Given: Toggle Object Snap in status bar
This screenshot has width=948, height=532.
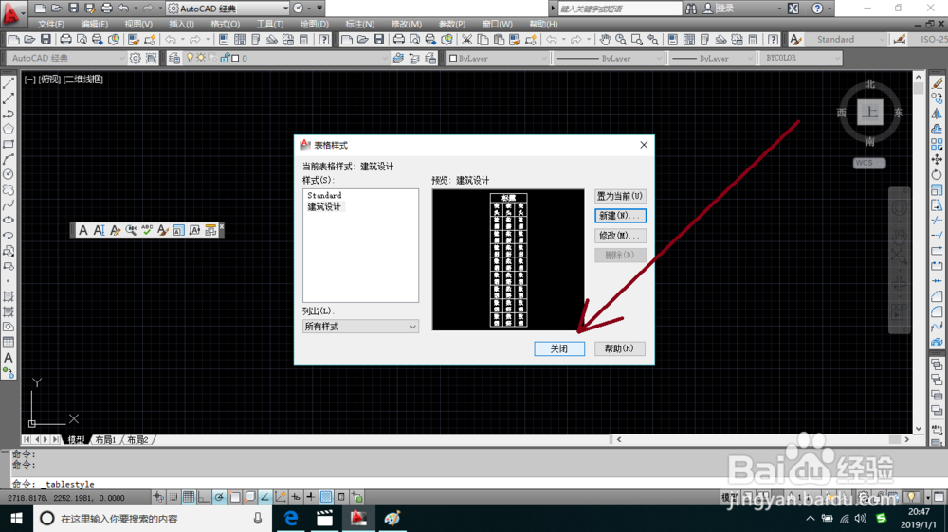Looking at the screenshot, I should pyautogui.click(x=234, y=497).
